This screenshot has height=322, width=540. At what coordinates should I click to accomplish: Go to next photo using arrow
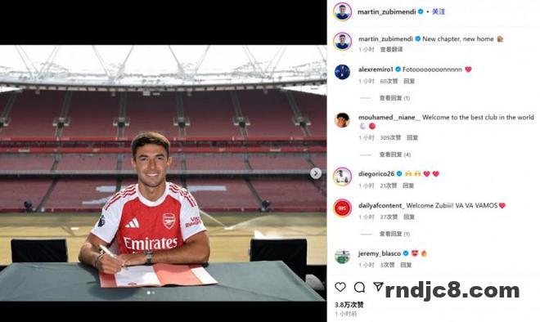pos(316,173)
